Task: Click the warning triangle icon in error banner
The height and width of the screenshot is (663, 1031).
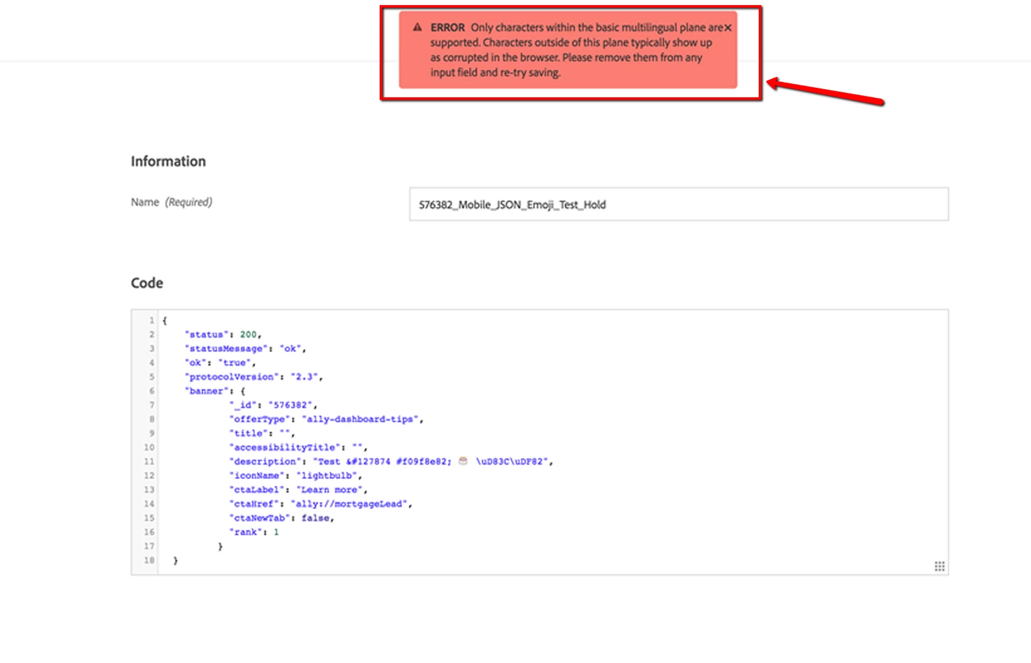Action: pos(417,27)
